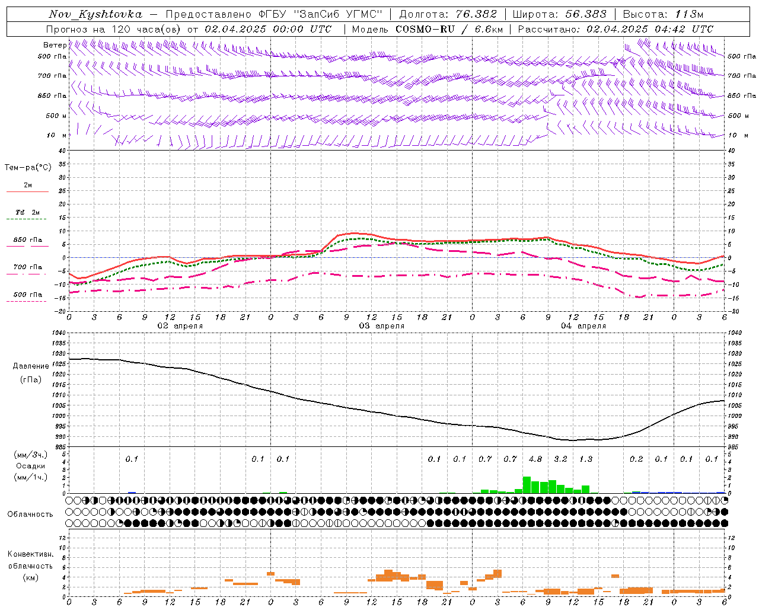
Task: Click the station name "Nov_Kyshtovka"
Action: pyautogui.click(x=95, y=14)
